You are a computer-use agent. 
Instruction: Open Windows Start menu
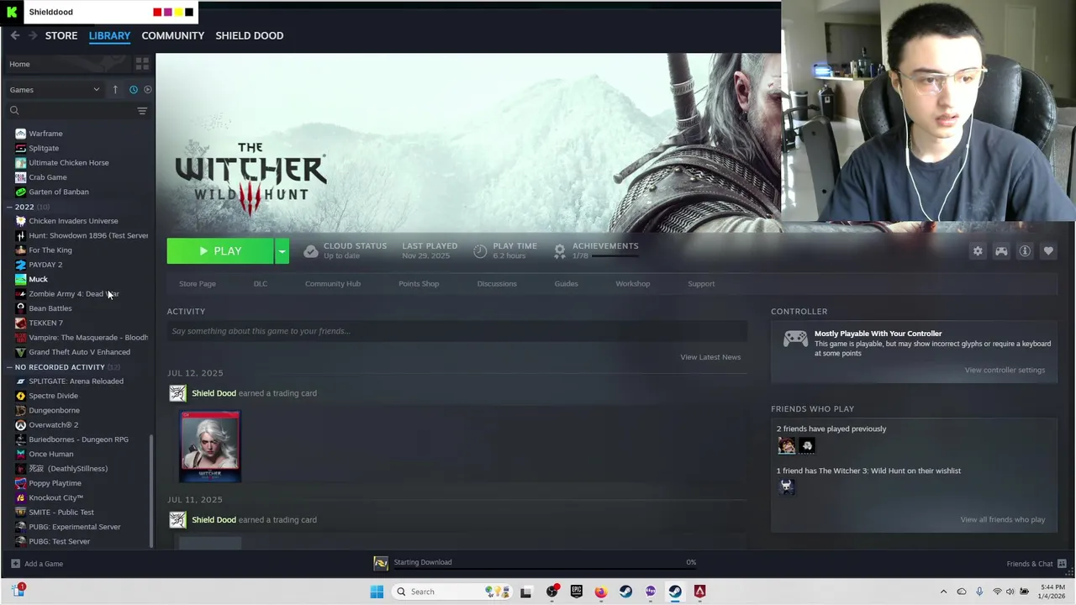point(377,592)
